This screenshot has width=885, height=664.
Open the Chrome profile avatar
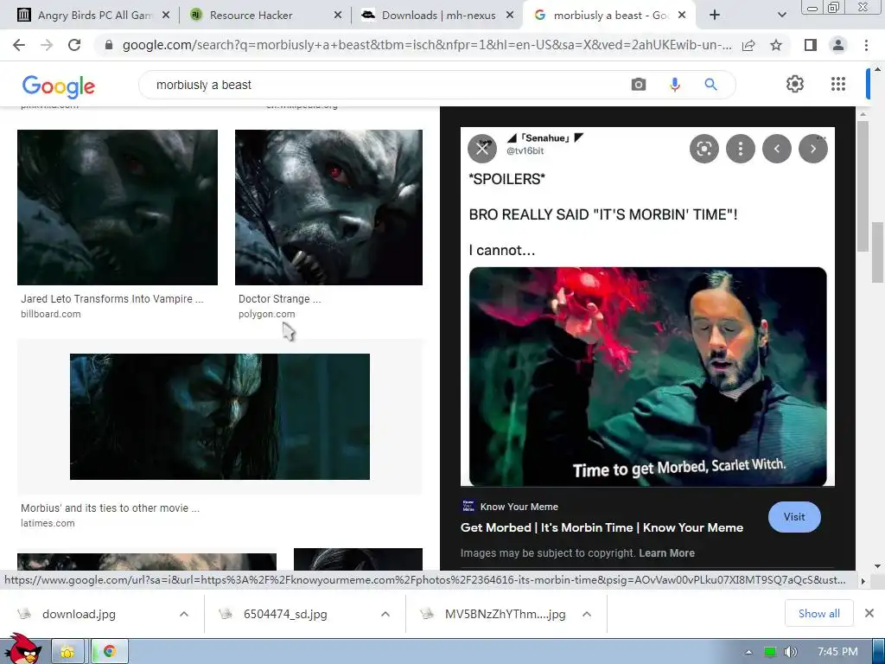click(x=838, y=45)
